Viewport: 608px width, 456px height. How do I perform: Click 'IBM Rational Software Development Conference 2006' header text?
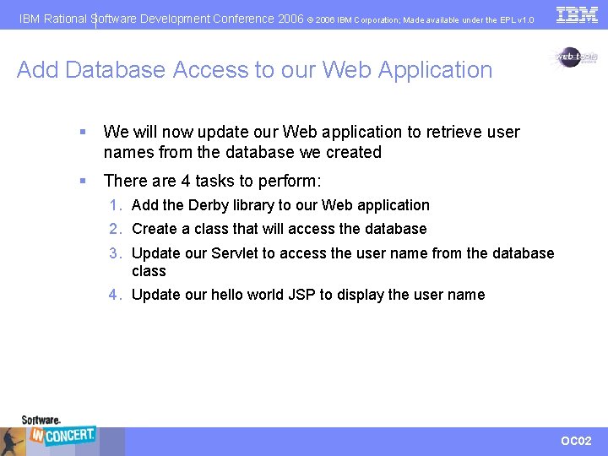point(161,19)
